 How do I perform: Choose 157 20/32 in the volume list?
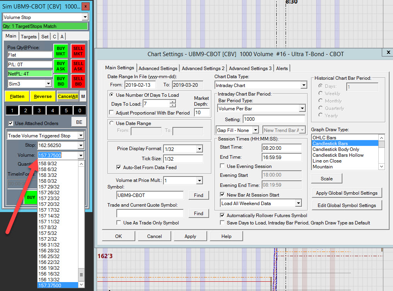tap(49, 204)
